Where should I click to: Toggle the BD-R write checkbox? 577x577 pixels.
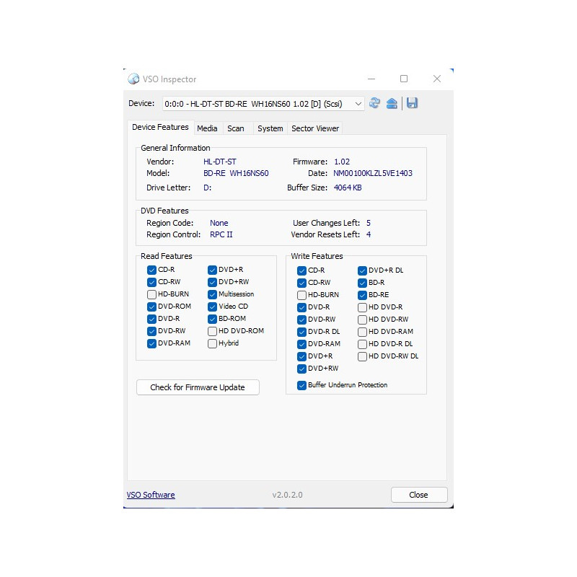[362, 283]
